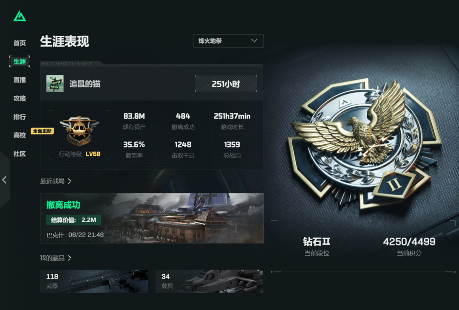Select 生涯 in the sidebar
The width and height of the screenshot is (459, 310).
click(20, 61)
